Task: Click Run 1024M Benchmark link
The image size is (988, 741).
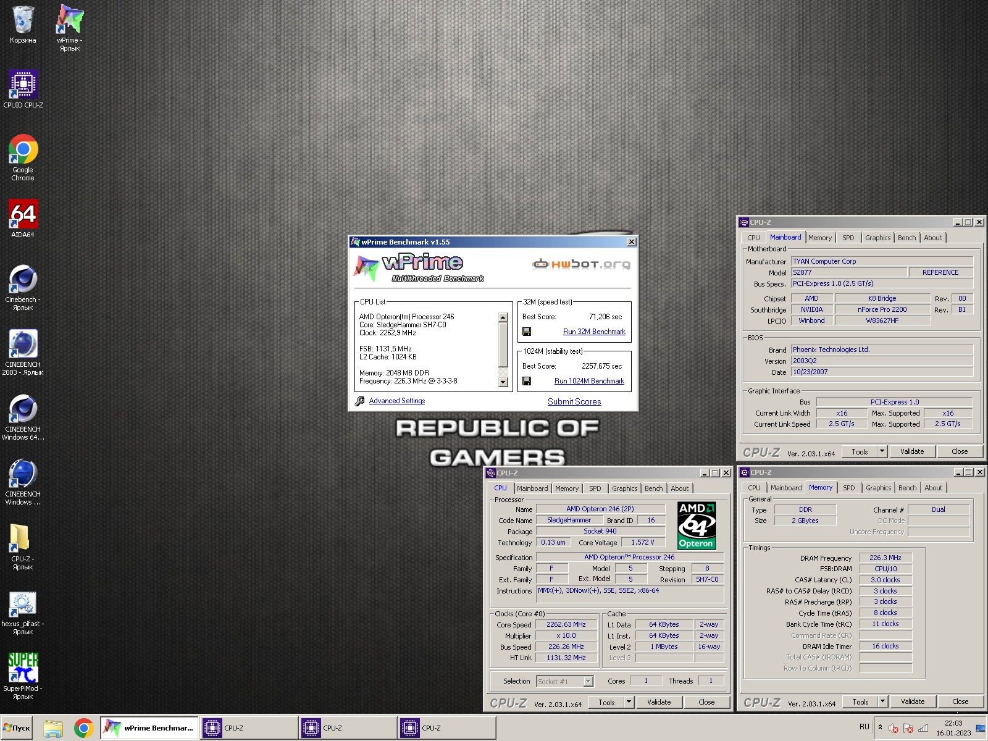Action: tap(589, 381)
